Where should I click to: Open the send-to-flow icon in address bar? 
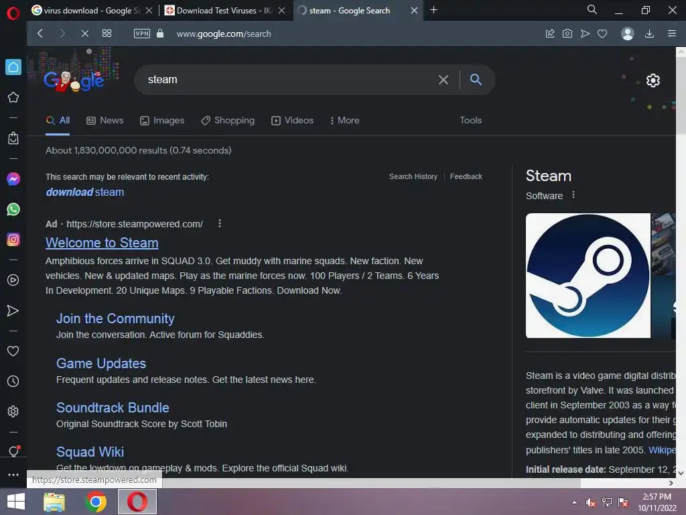pyautogui.click(x=585, y=34)
